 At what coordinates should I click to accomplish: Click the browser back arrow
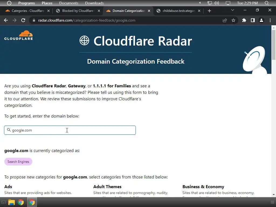pyautogui.click(x=6, y=20)
